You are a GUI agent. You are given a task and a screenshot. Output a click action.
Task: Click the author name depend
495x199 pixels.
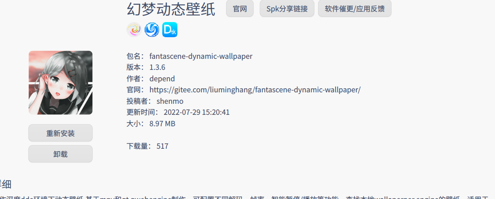pos(162,79)
